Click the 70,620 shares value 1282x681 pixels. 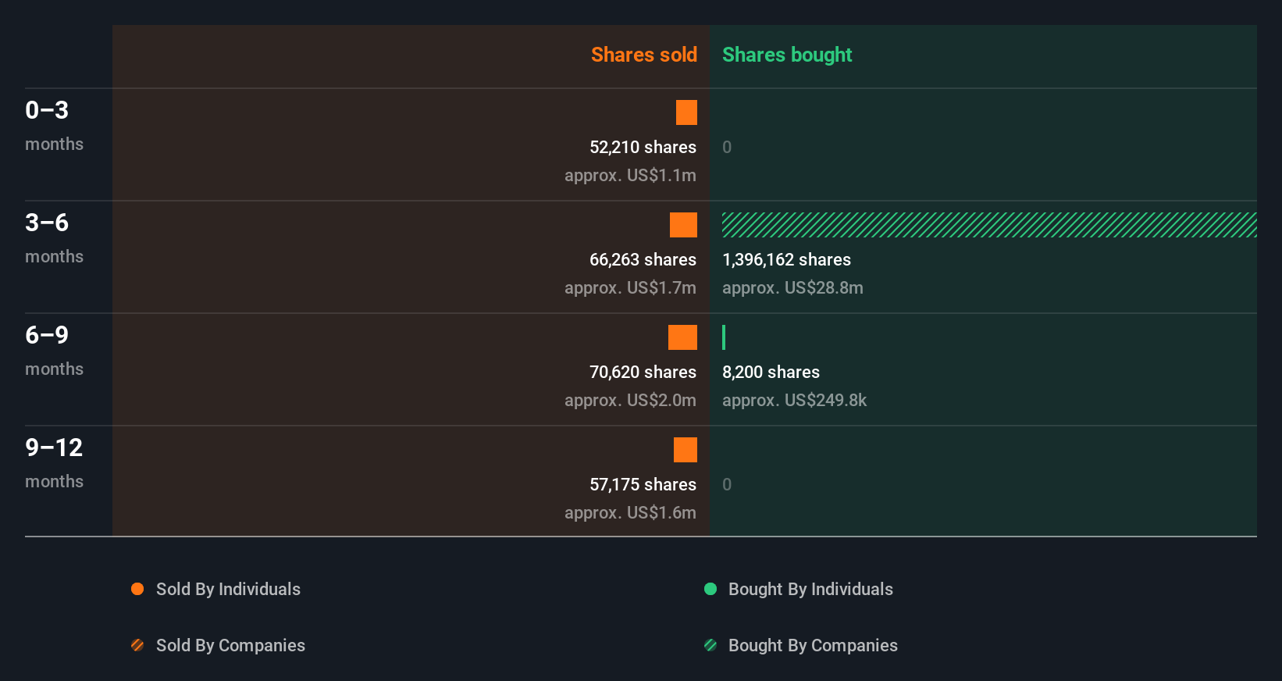tap(643, 372)
